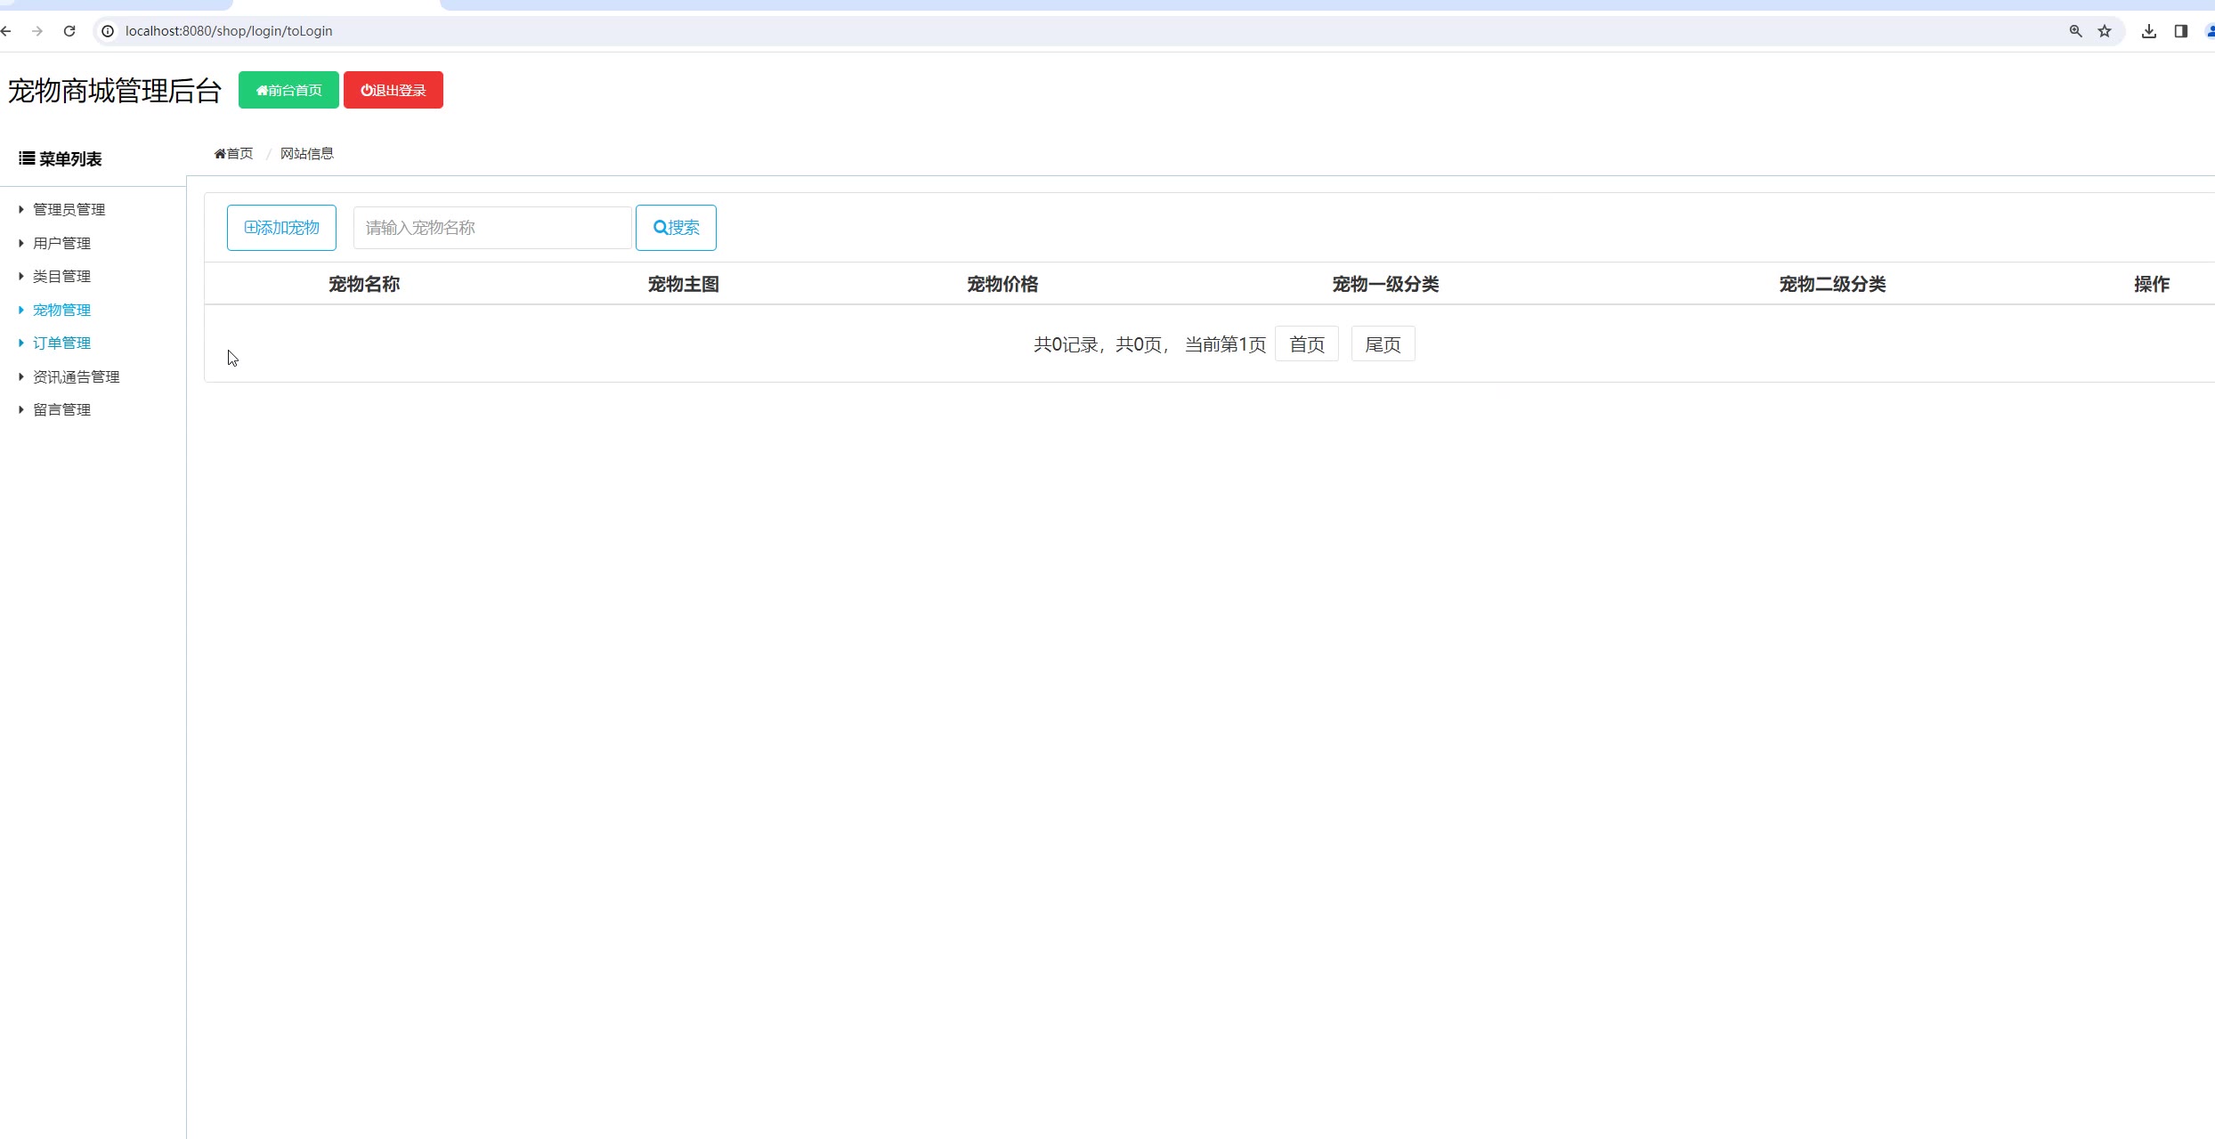Viewport: 2215px width, 1139px height.
Task: Focus the 请输入宠物名称 search field
Action: (492, 228)
